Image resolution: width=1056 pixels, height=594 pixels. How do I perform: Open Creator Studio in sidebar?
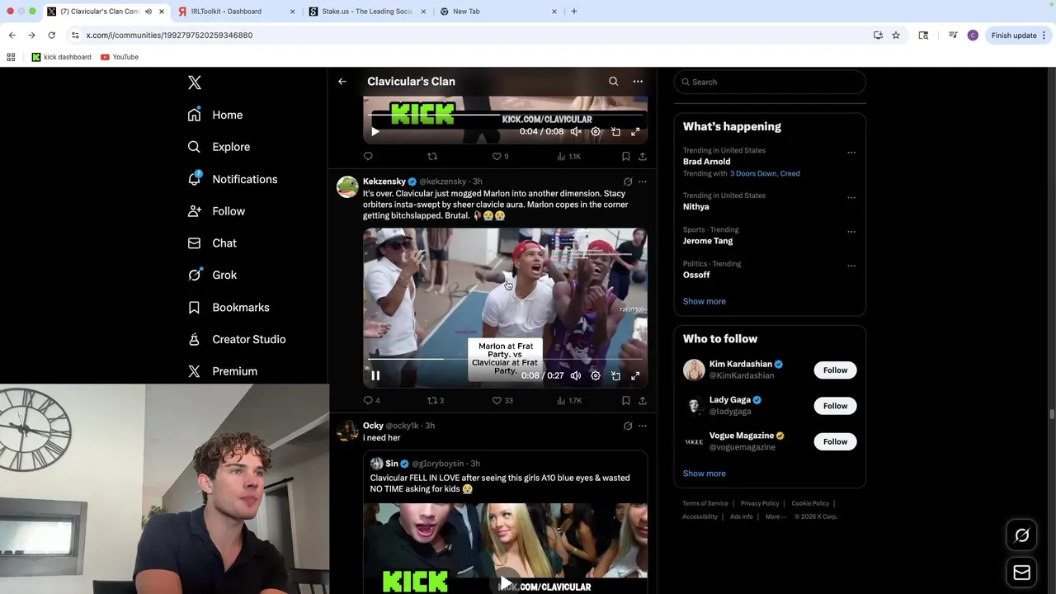[x=237, y=339]
